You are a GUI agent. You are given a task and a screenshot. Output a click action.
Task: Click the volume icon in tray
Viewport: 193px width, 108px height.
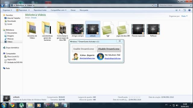177,105
